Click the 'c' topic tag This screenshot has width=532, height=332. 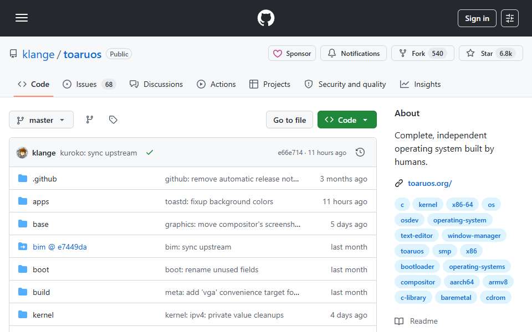click(402, 205)
